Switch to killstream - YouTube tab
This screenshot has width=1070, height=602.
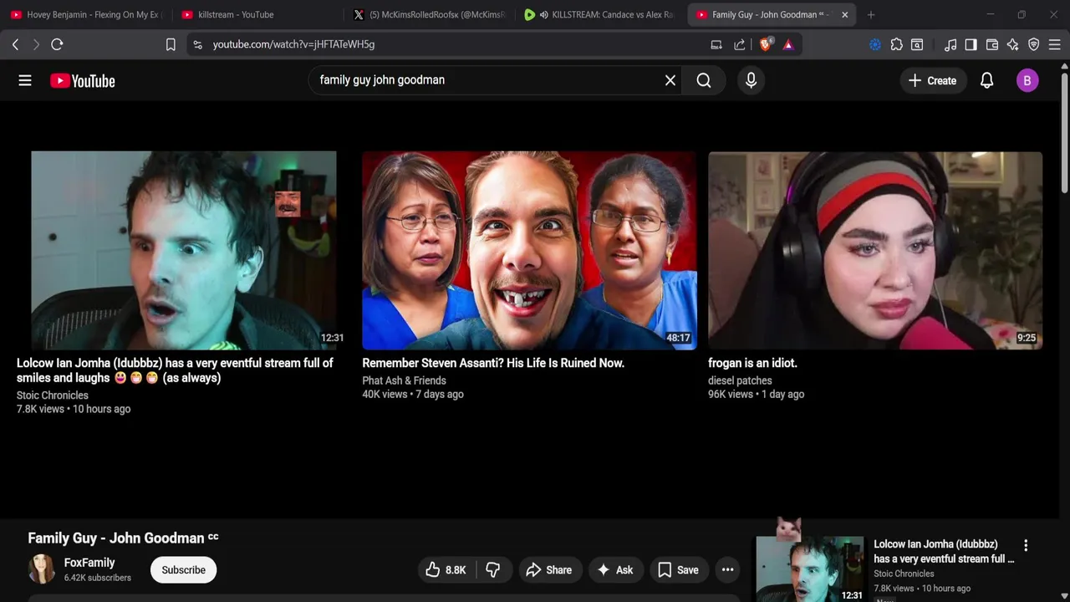click(257, 14)
